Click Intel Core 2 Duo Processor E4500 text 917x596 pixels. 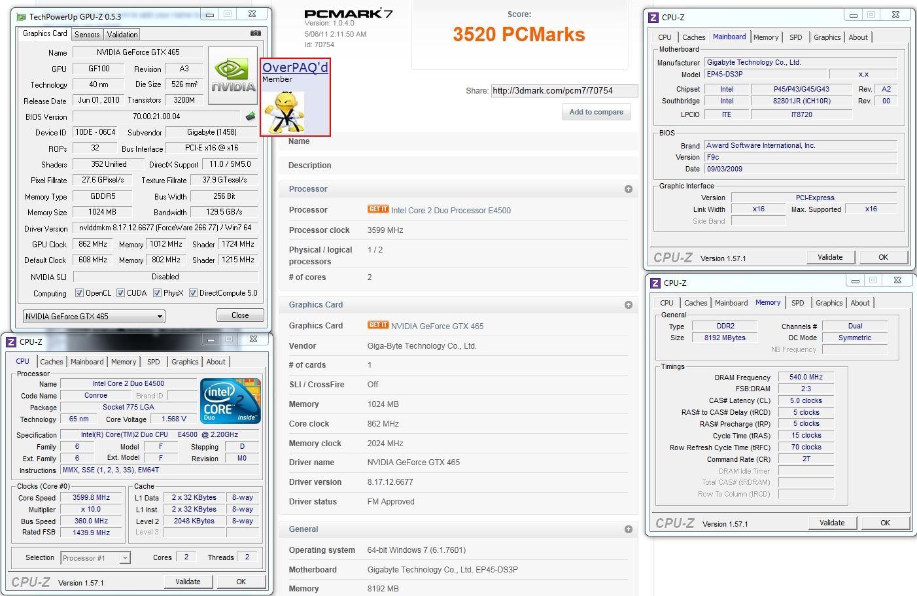[x=451, y=211]
